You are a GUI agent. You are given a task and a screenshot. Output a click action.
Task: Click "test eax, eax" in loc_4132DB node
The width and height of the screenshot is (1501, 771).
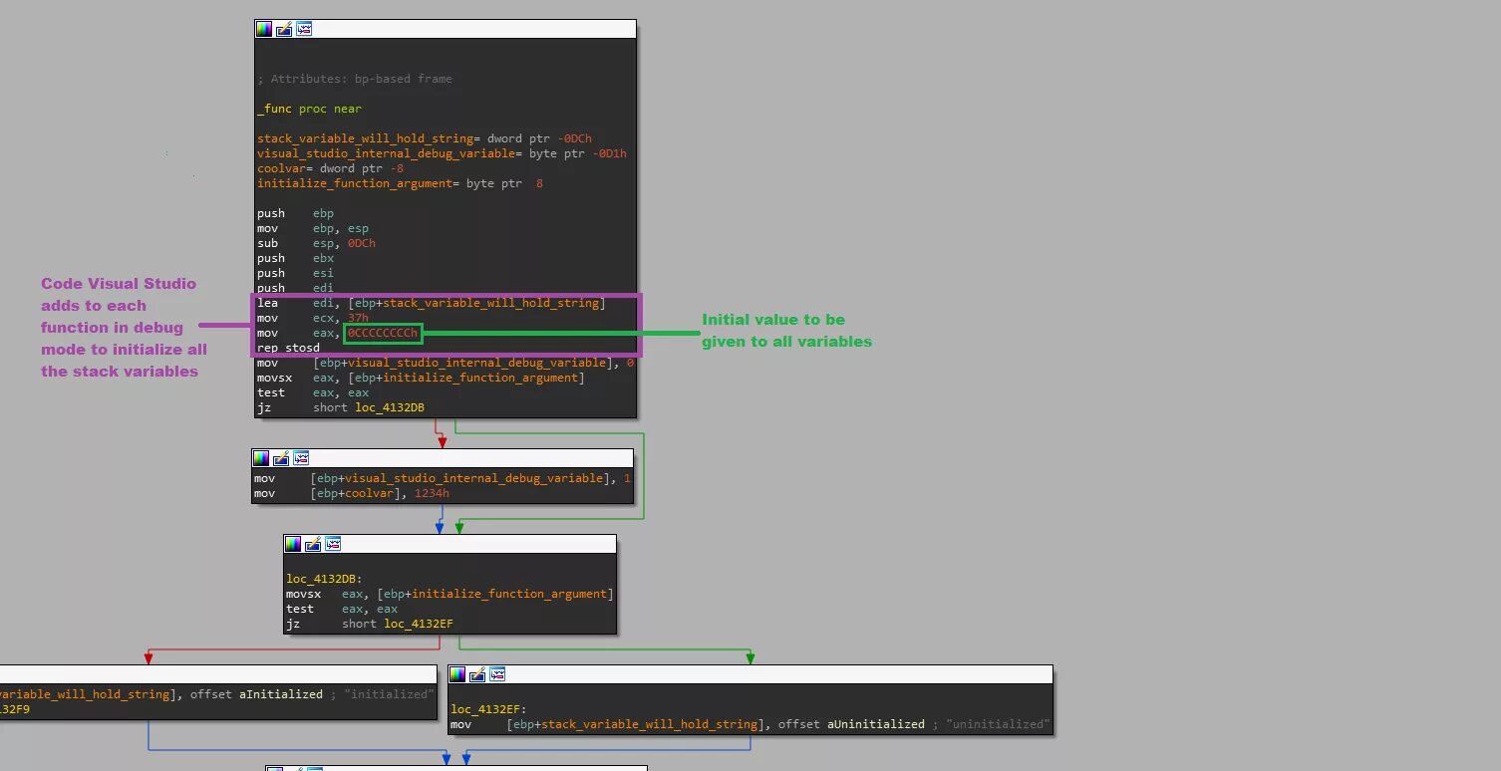342,609
